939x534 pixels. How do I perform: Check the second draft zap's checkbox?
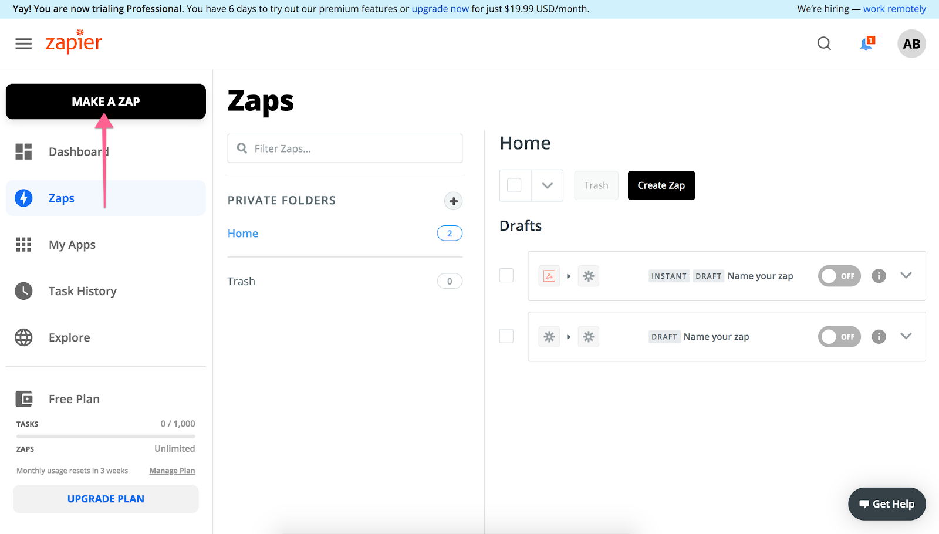click(506, 336)
